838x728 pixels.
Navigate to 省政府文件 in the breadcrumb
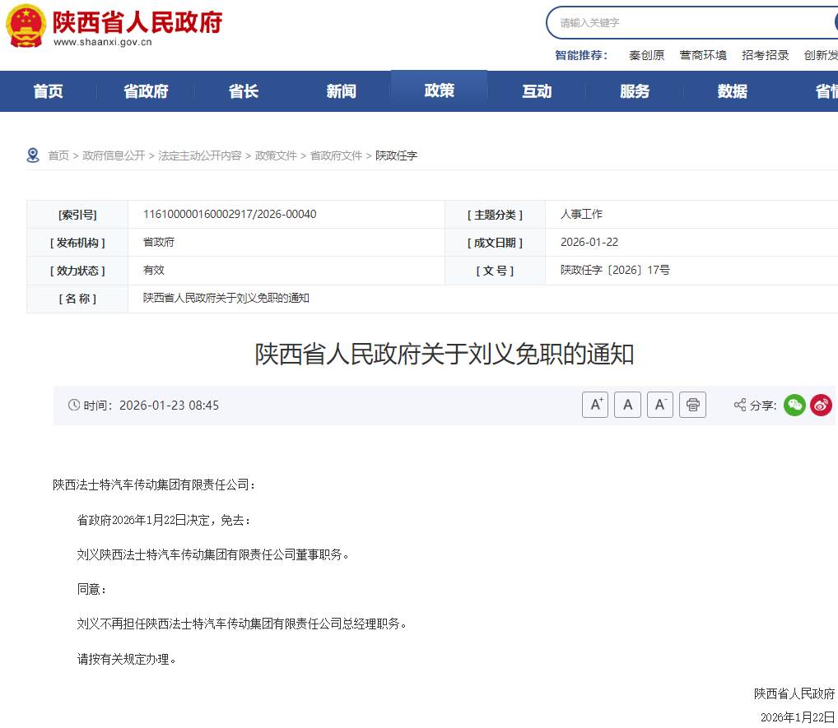[335, 155]
